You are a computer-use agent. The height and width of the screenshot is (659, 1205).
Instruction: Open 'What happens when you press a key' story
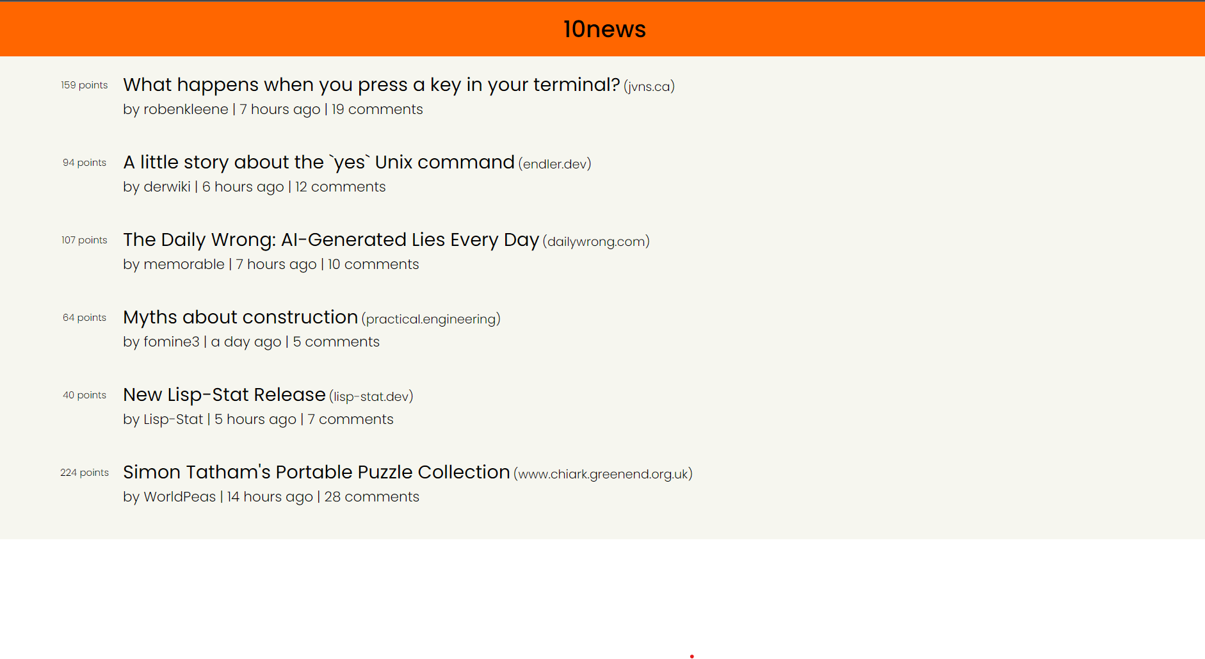371,85
